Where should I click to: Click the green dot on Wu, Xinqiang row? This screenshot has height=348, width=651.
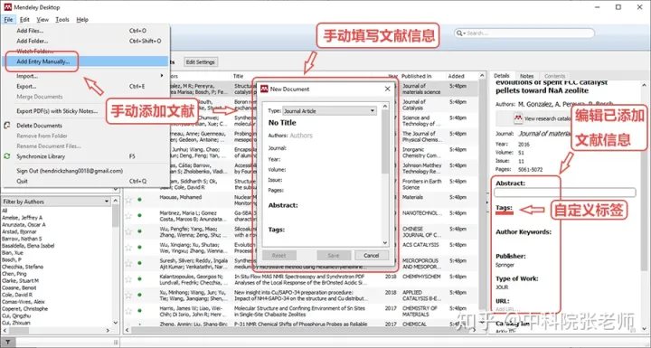pyautogui.click(x=139, y=247)
